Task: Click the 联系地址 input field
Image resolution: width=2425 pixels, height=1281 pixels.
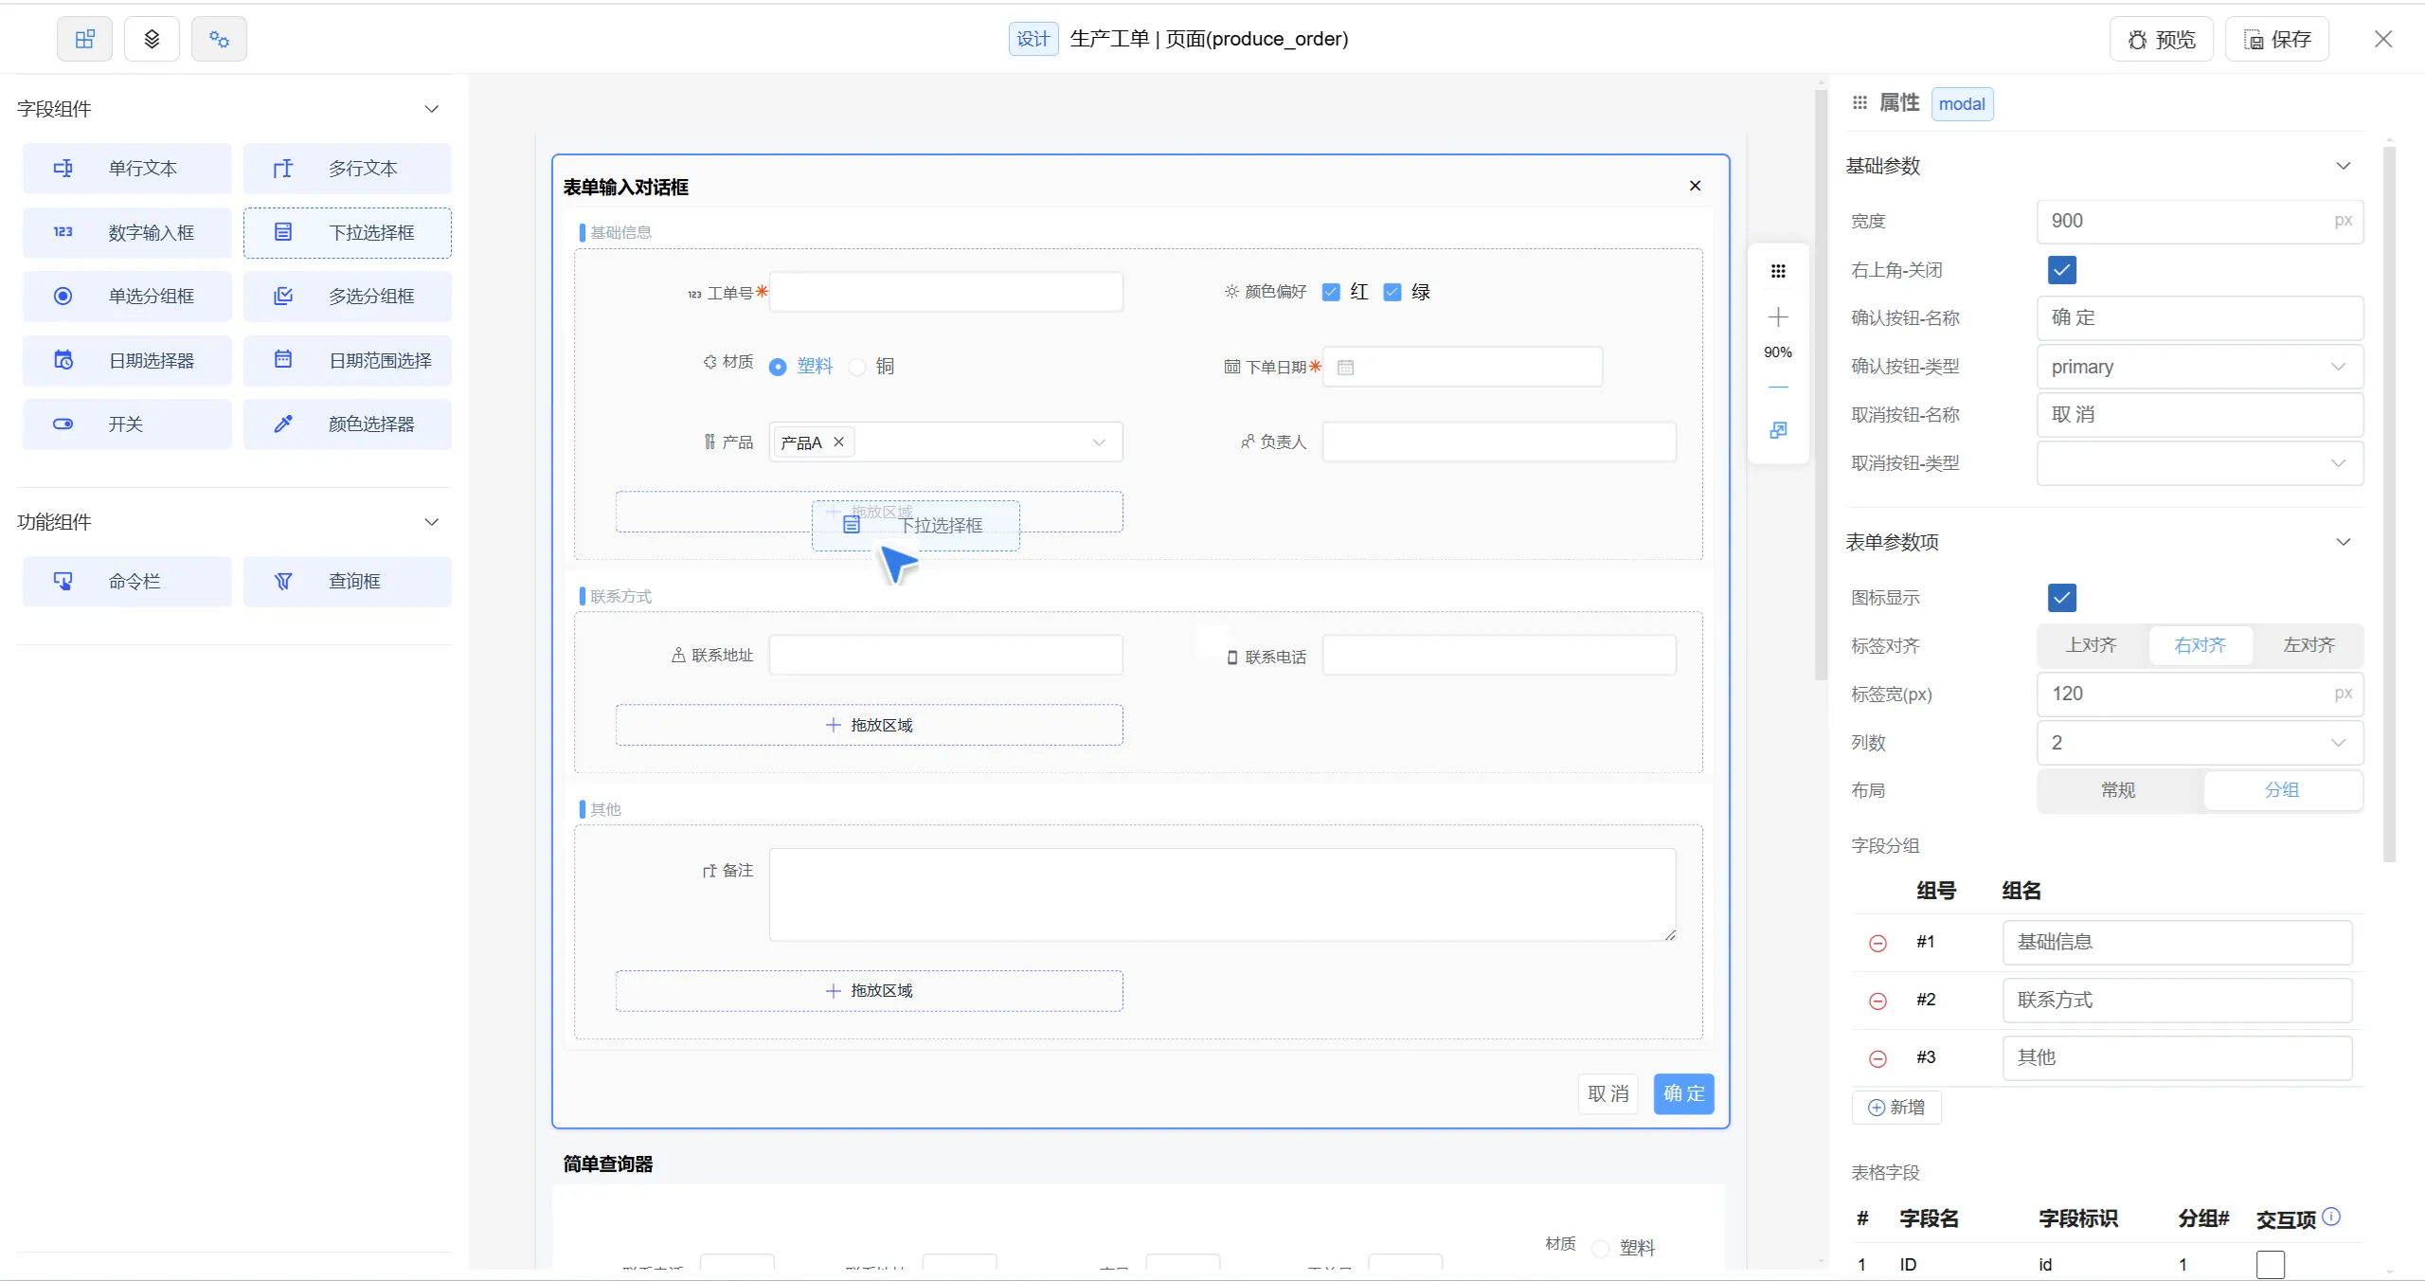Action: pos(945,655)
